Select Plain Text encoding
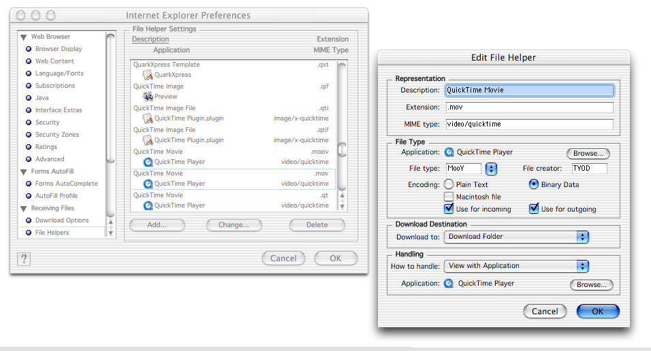 click(x=449, y=184)
